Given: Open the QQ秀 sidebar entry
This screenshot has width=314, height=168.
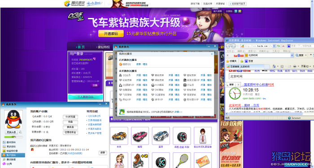Looking at the screenshot, I should click(x=8, y=164).
